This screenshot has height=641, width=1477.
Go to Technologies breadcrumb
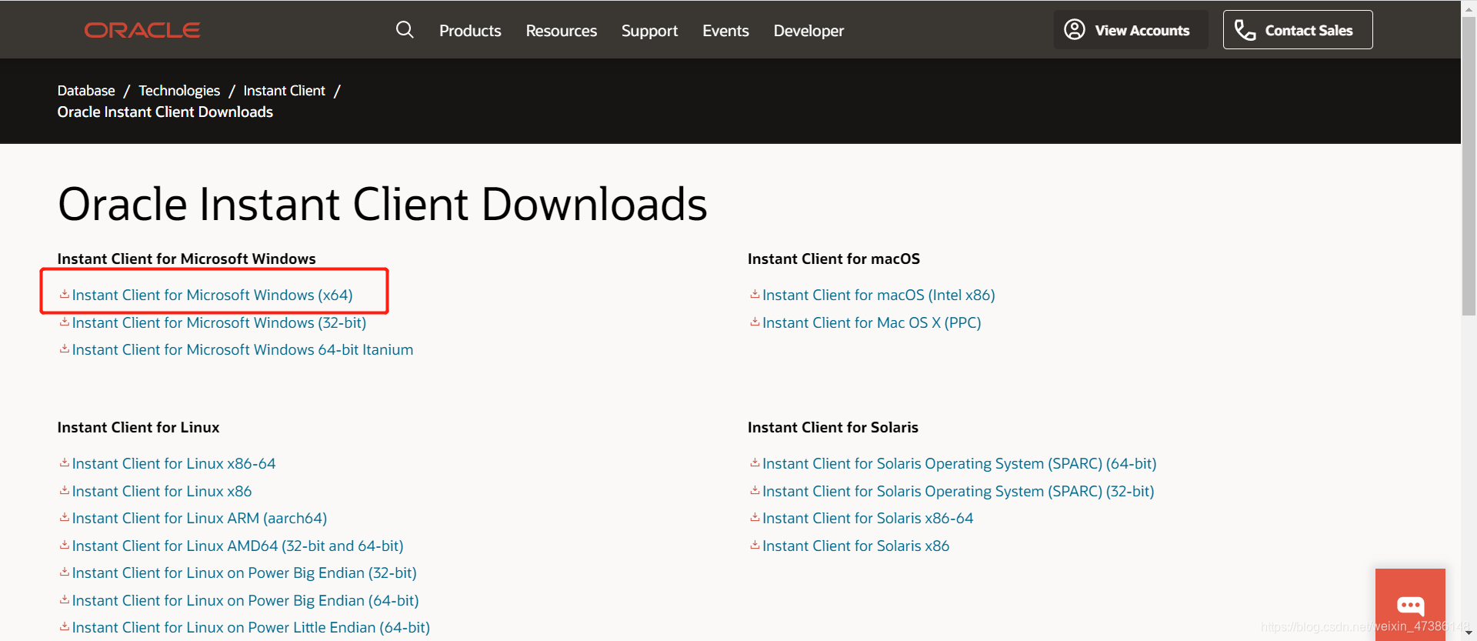(179, 91)
